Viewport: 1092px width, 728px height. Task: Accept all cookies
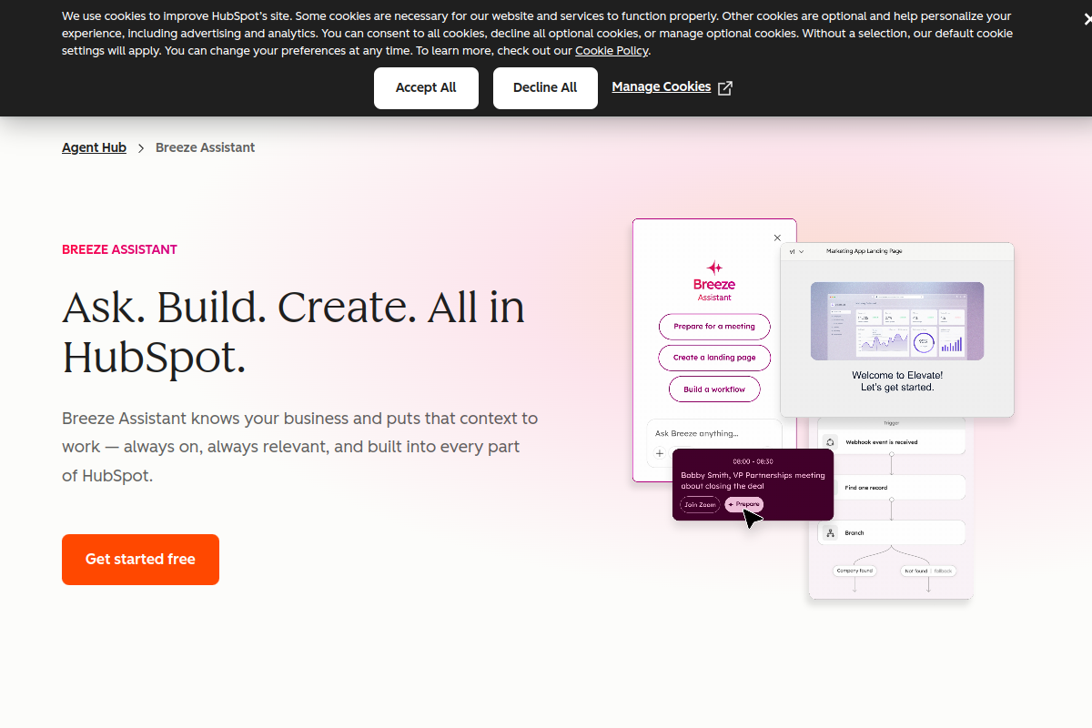[x=426, y=88]
